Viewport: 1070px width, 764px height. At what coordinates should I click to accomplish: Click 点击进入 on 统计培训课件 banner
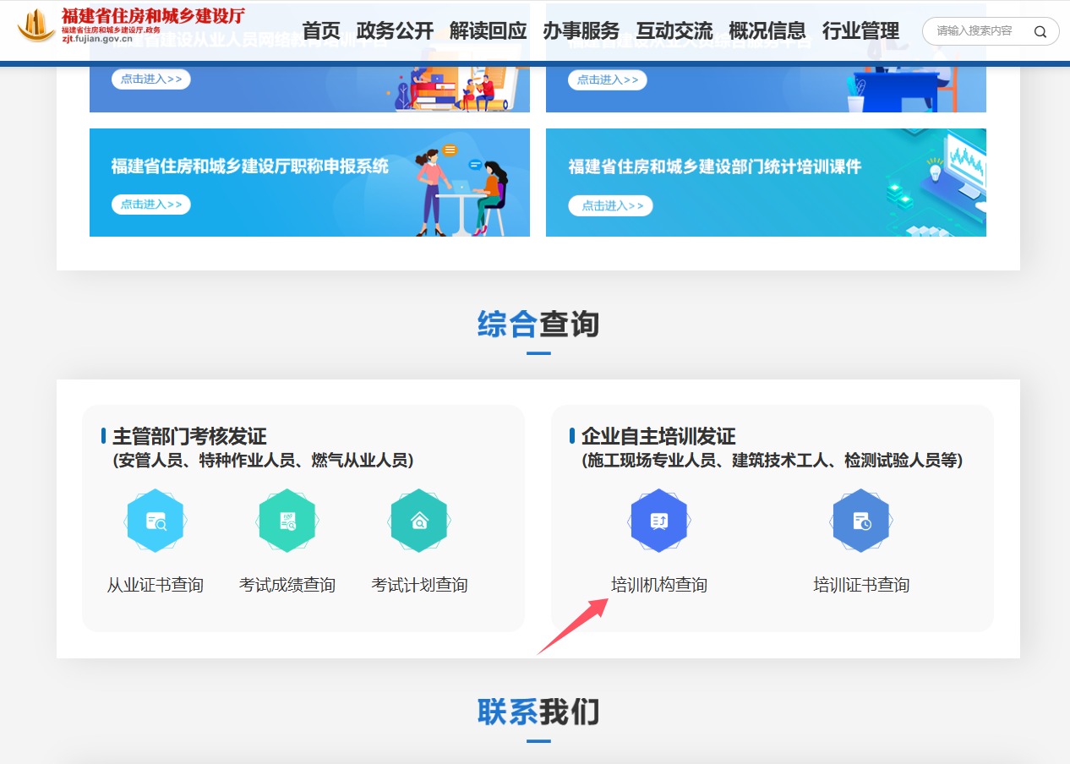[610, 205]
